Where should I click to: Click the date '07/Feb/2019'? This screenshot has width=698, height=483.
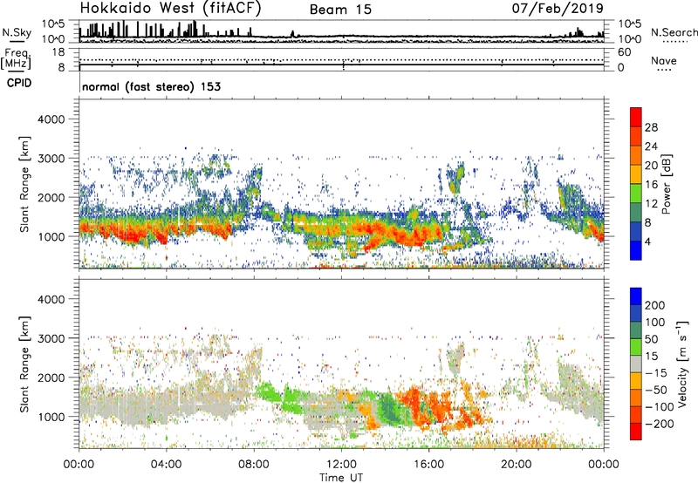coord(558,9)
